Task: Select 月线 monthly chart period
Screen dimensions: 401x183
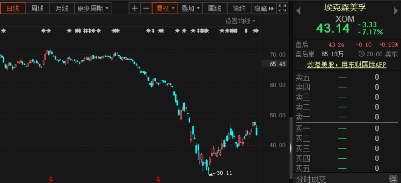Action: [62, 9]
